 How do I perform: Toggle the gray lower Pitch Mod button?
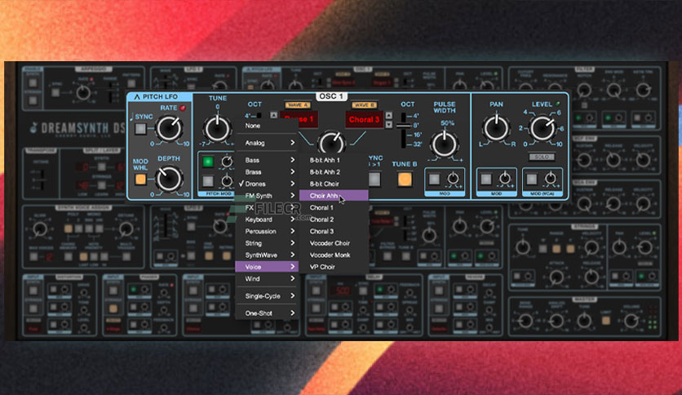click(x=208, y=180)
